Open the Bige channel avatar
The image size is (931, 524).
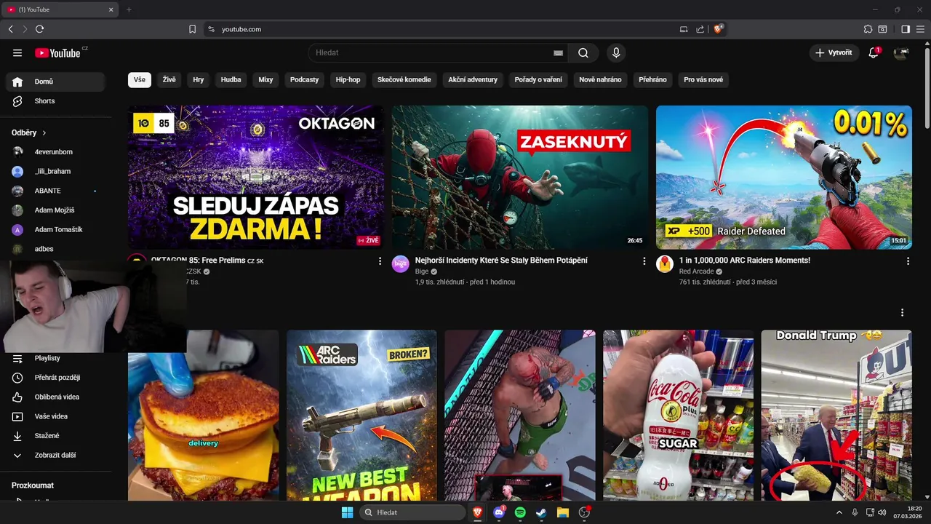click(401, 263)
